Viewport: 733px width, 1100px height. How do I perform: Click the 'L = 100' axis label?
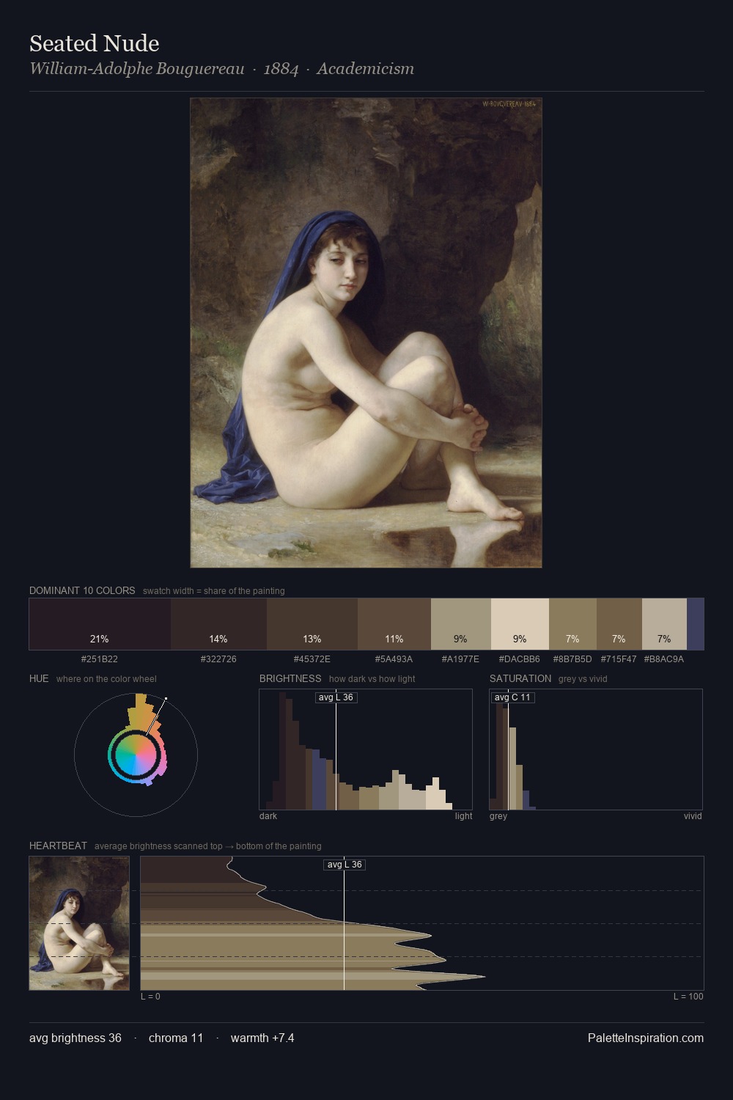click(688, 997)
